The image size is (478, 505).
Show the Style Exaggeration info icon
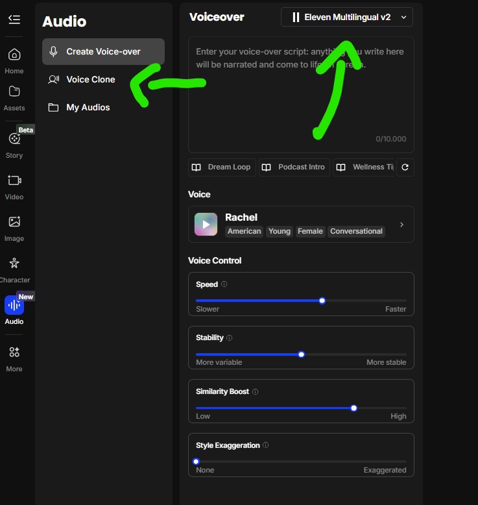pyautogui.click(x=265, y=445)
